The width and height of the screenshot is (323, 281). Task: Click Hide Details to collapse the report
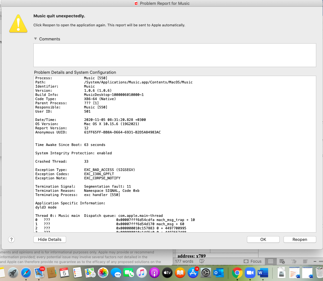click(x=50, y=240)
